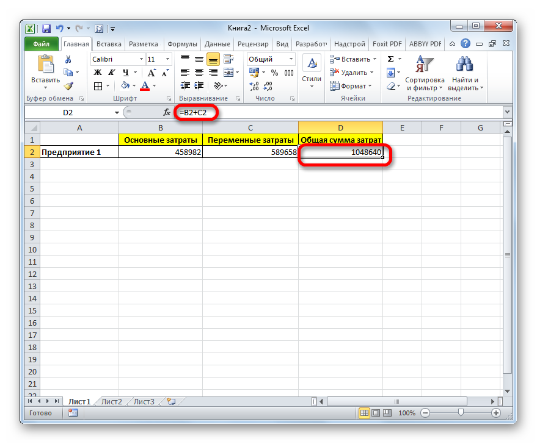Click the large Paste clipboard icon

[46, 64]
